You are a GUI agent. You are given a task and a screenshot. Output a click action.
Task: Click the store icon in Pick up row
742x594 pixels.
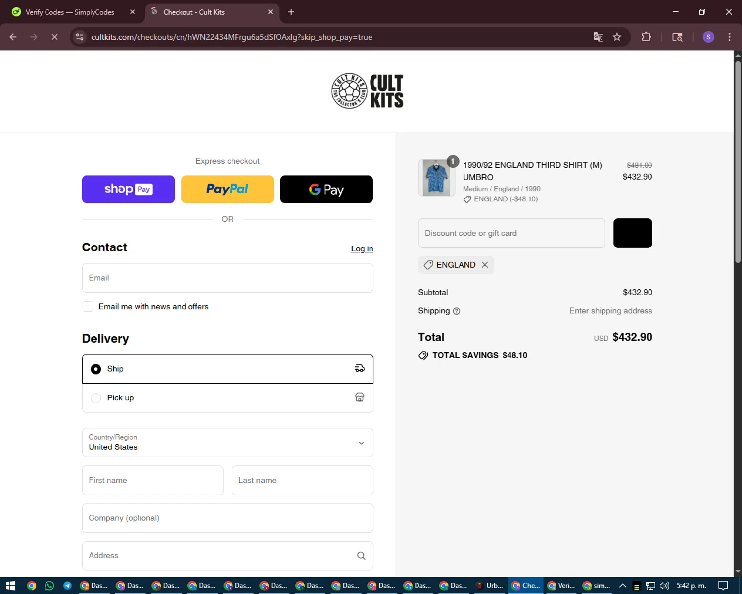[x=360, y=397]
